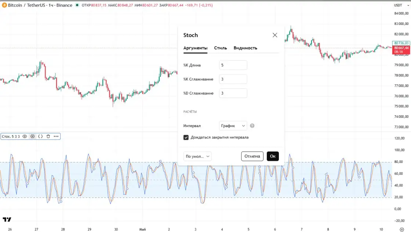Screen dimensions: 411x232
Task: Click the РАСЧЁТЫ section heading
Action: 190,112
